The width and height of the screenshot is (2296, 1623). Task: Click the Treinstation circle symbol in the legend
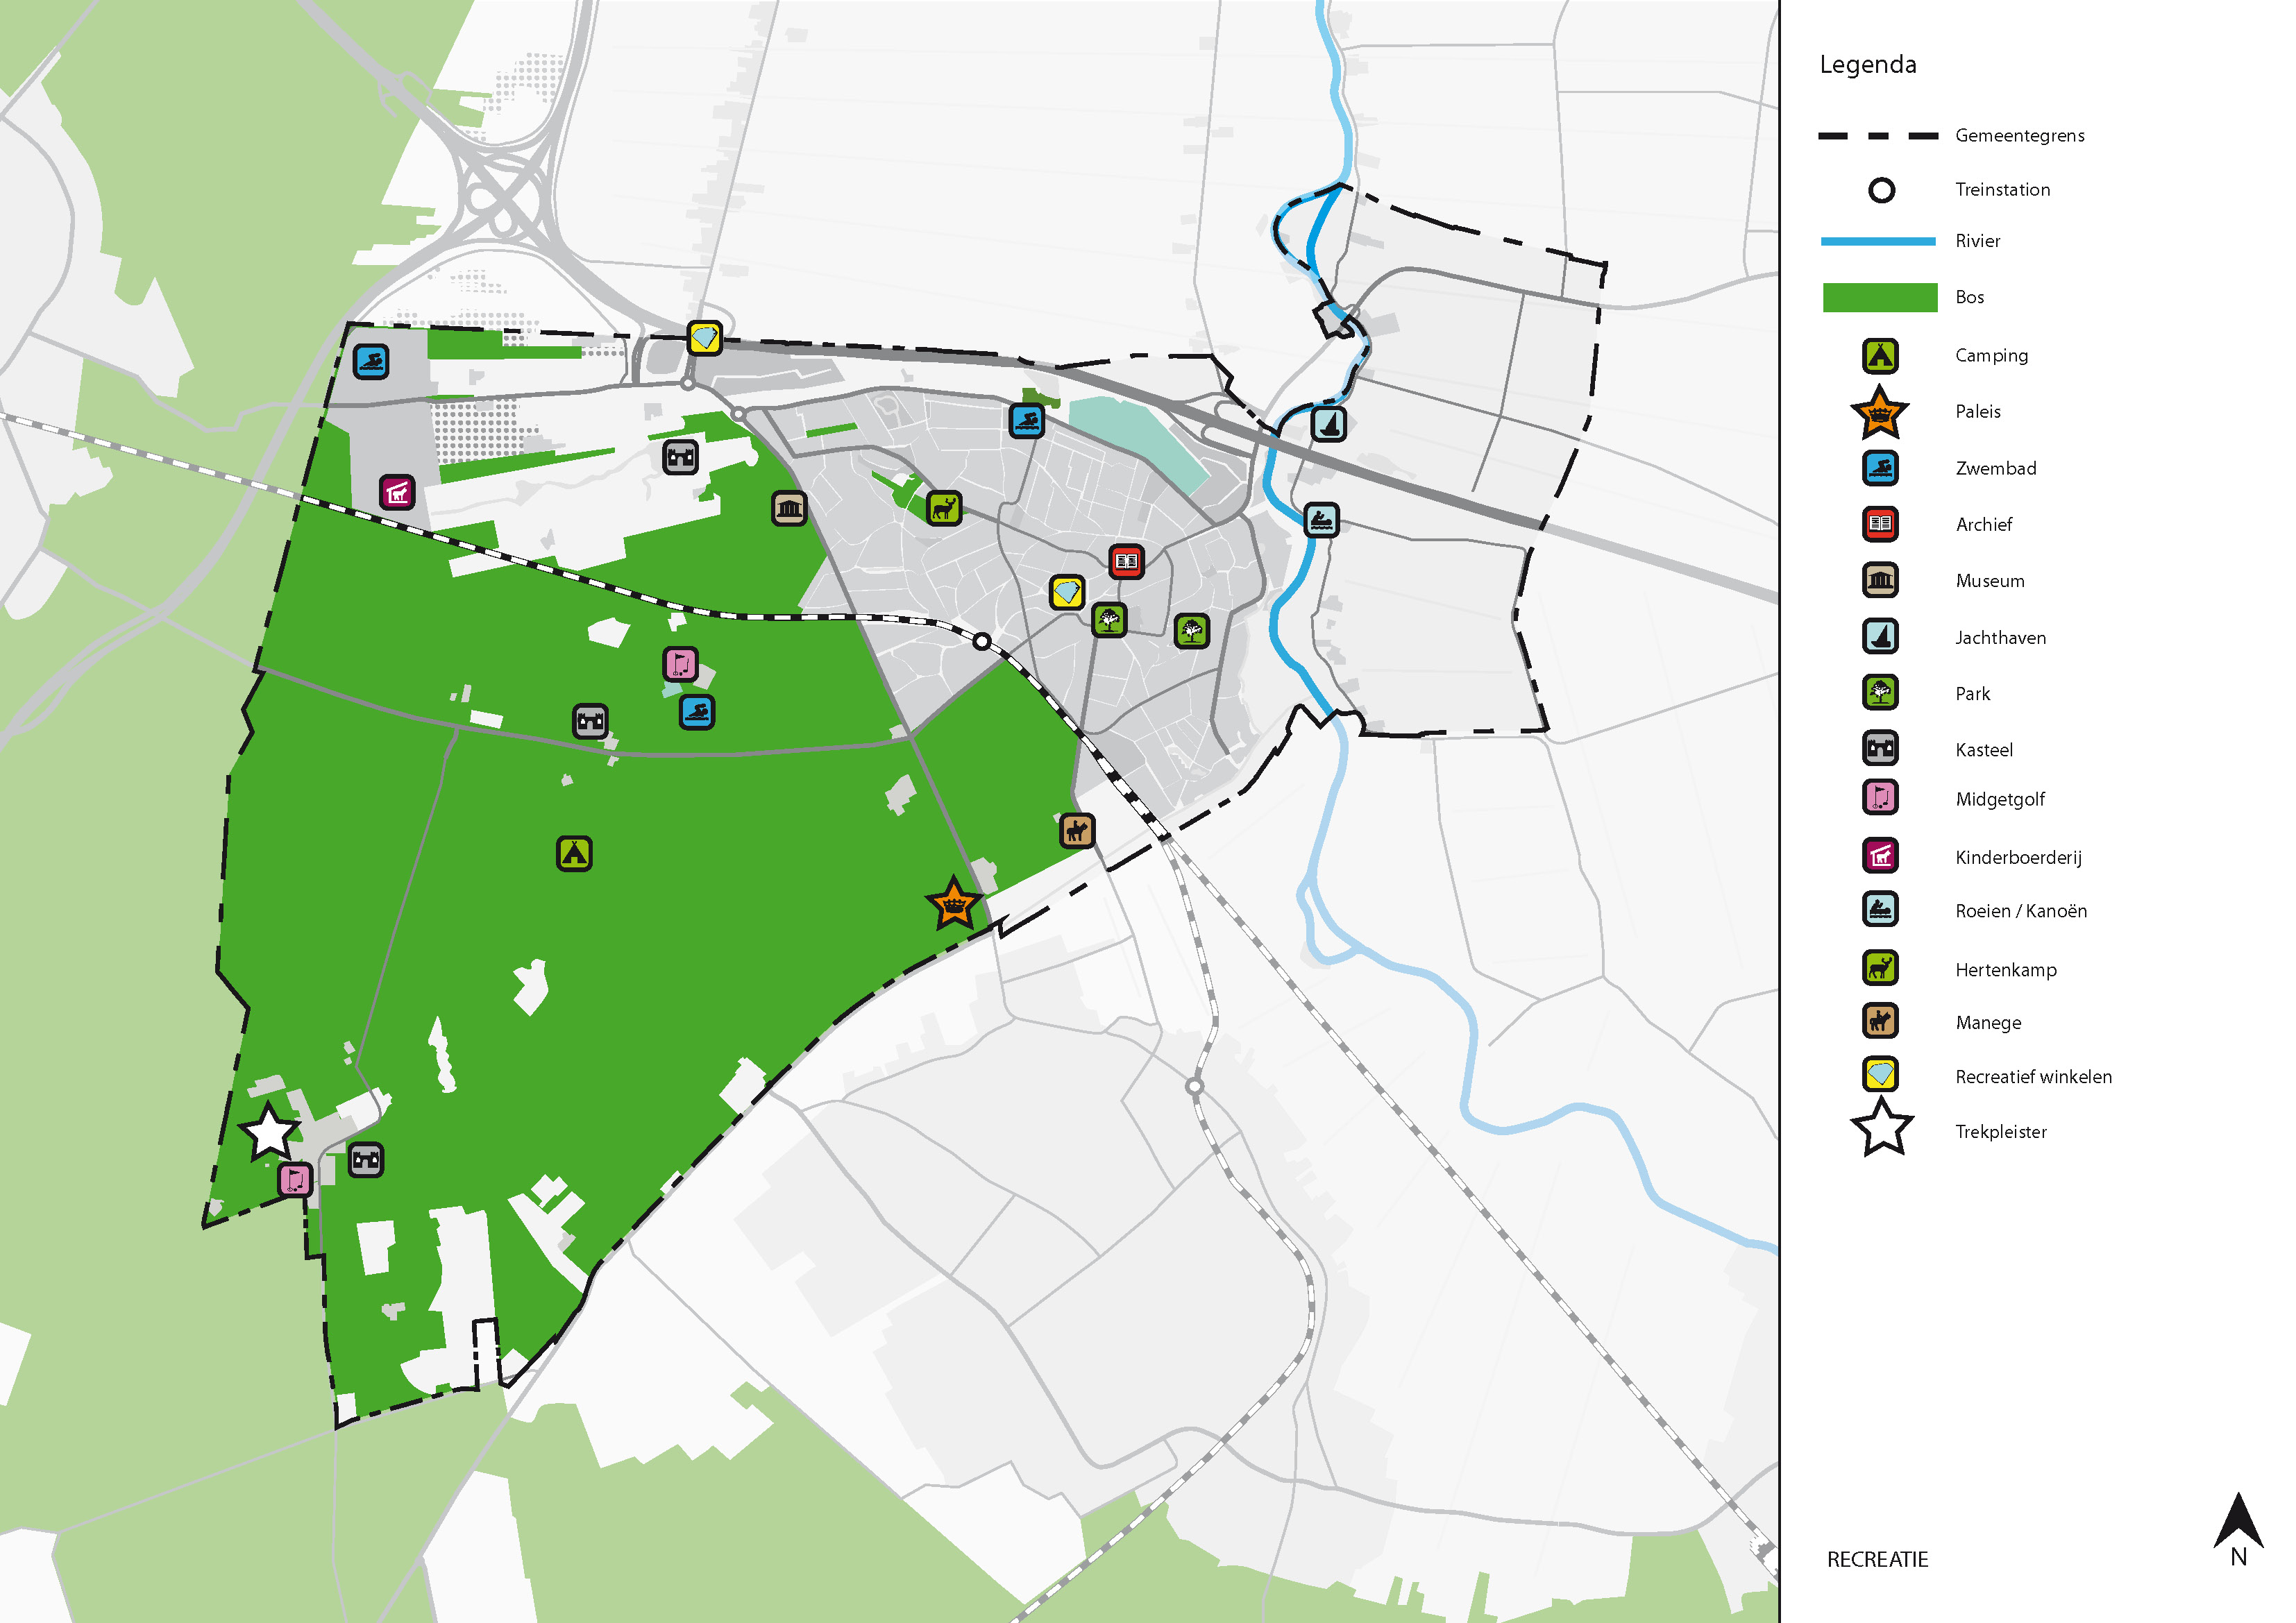tap(1881, 190)
